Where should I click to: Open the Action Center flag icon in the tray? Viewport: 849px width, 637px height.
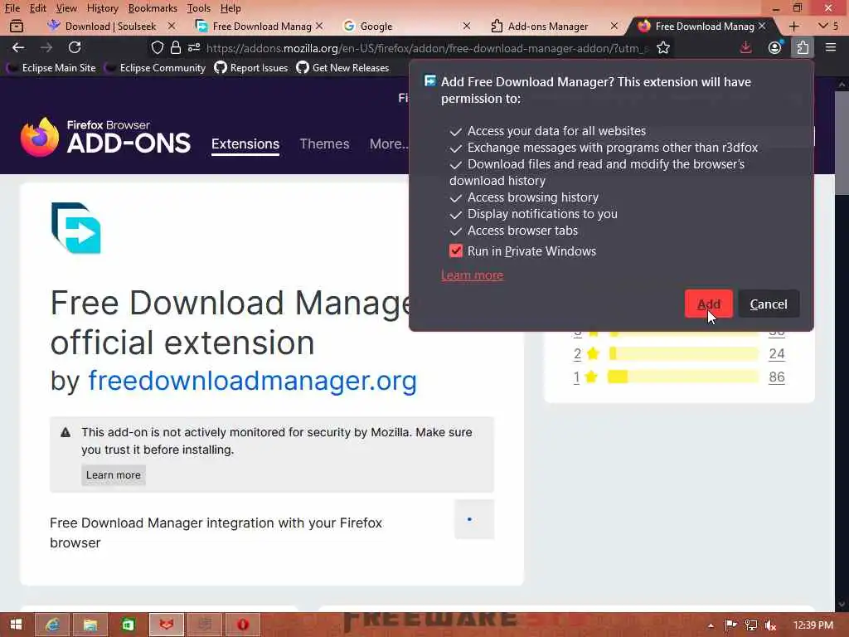tap(730, 625)
